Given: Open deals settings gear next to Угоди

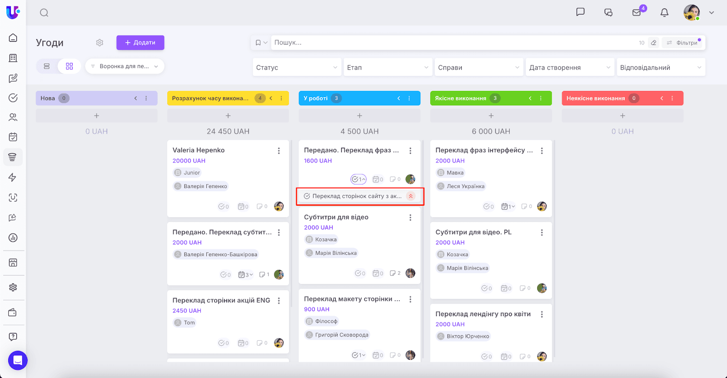Looking at the screenshot, I should 100,43.
